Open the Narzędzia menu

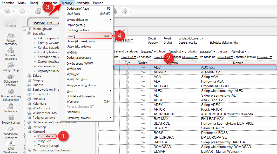click(83, 3)
